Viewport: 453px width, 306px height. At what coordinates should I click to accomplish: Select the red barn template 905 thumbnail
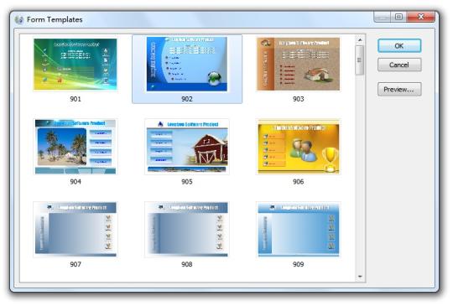click(x=187, y=147)
